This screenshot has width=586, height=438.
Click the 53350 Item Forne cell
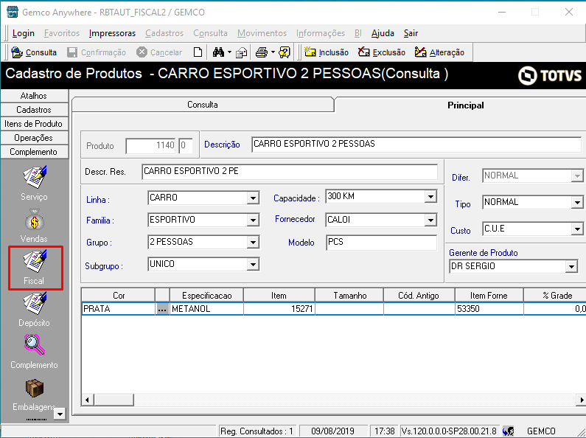[489, 309]
